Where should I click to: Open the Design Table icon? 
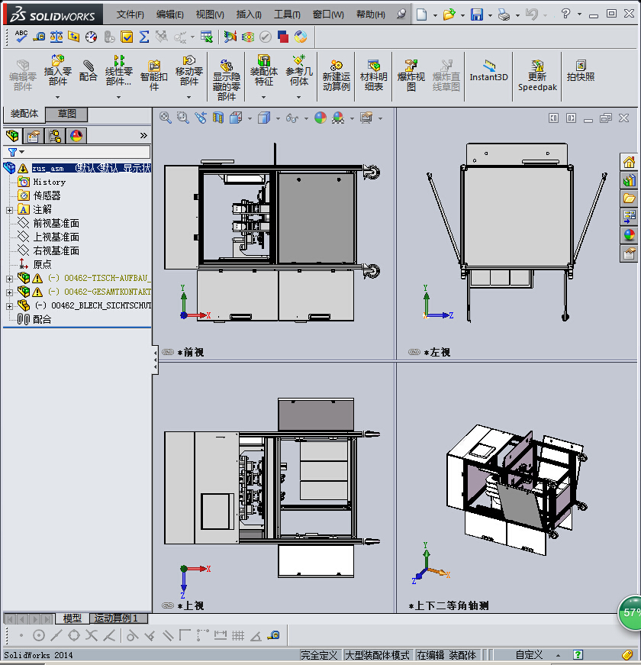[207, 37]
